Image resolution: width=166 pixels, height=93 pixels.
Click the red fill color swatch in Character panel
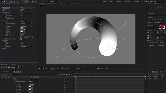pyautogui.click(x=163, y=26)
